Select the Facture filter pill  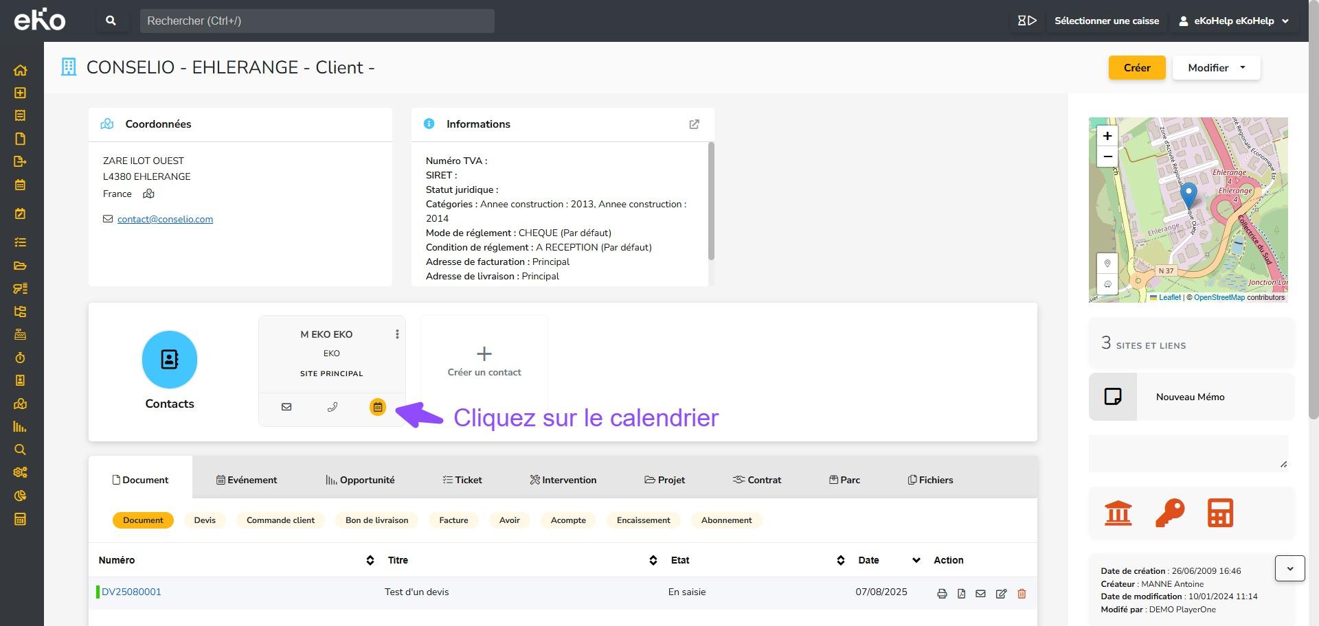point(453,520)
